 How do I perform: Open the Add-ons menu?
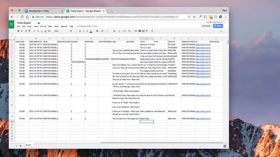64,26
